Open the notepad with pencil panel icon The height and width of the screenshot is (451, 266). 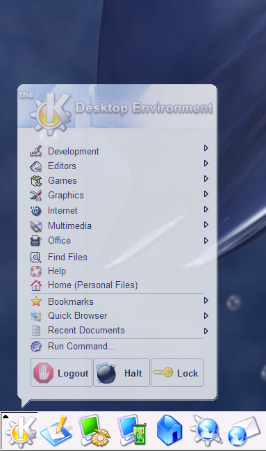click(x=57, y=431)
